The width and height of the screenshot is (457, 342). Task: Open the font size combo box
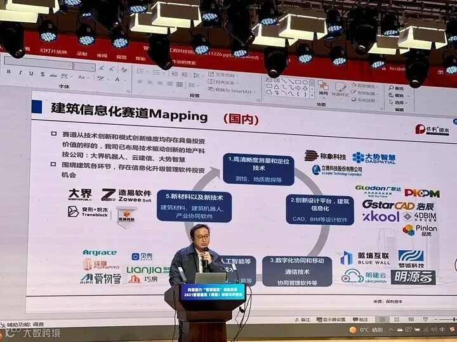tap(84, 66)
